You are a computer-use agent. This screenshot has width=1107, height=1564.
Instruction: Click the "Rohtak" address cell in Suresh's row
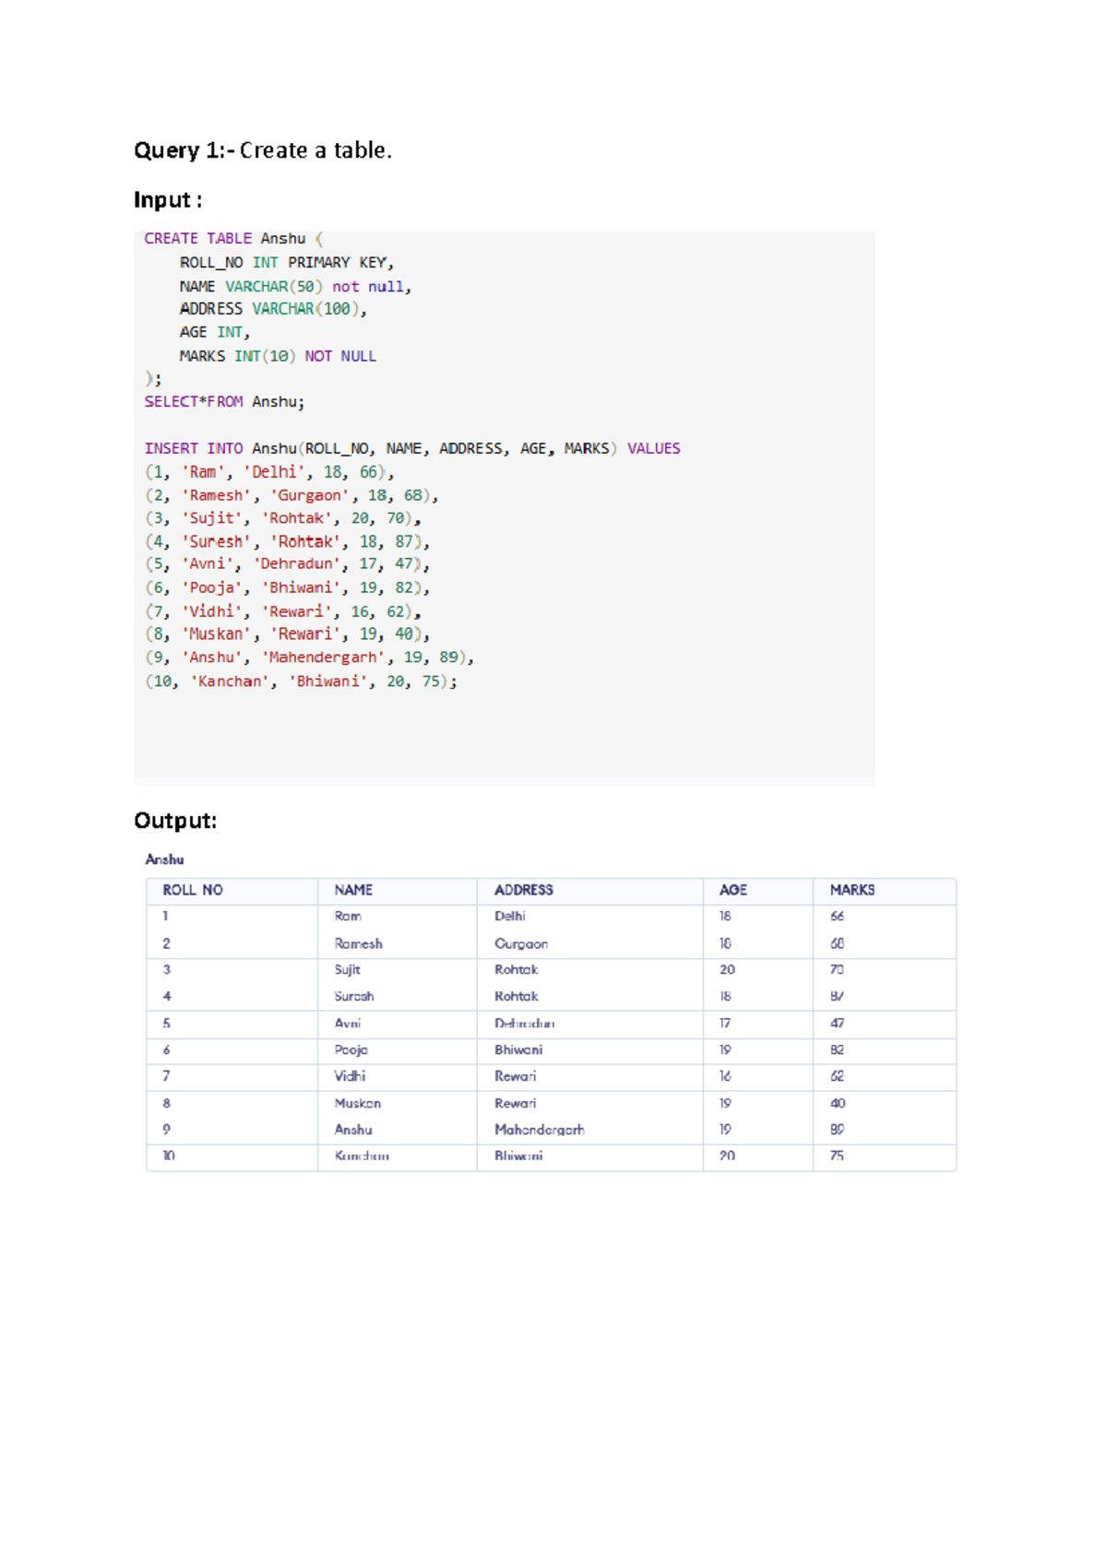click(516, 997)
